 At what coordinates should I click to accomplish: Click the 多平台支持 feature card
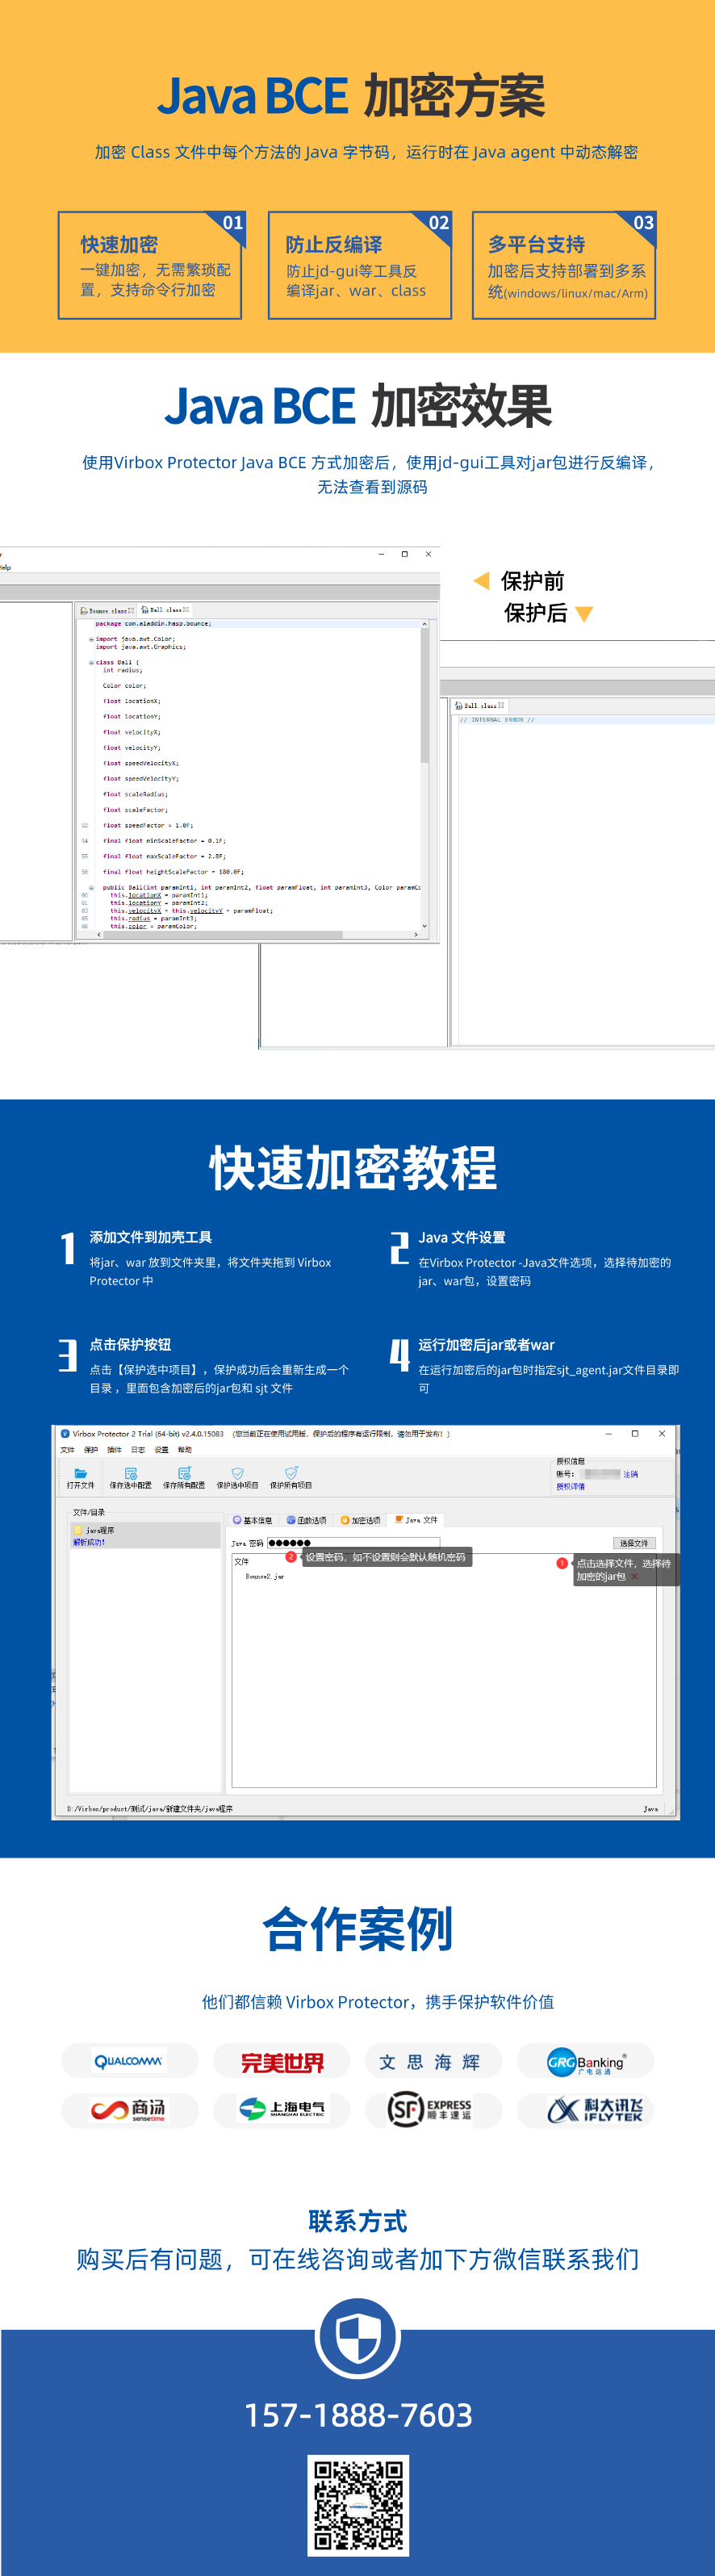click(x=564, y=265)
